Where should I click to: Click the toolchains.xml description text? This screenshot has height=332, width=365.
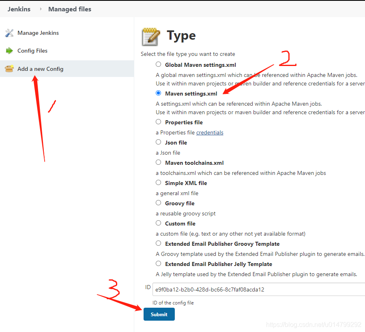(240, 173)
